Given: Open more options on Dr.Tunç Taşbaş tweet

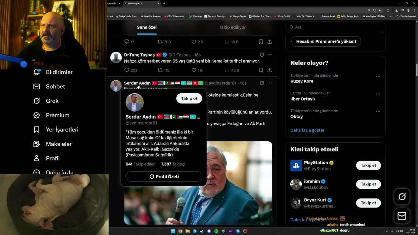Looking at the screenshot, I should 269,55.
